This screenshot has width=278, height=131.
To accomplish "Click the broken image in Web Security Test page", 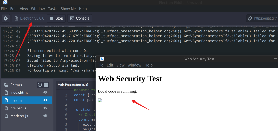I will pos(100,100).
